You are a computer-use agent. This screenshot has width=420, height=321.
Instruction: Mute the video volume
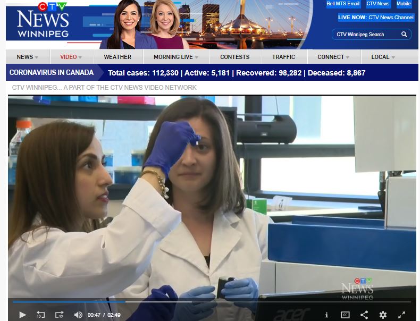[78, 315]
